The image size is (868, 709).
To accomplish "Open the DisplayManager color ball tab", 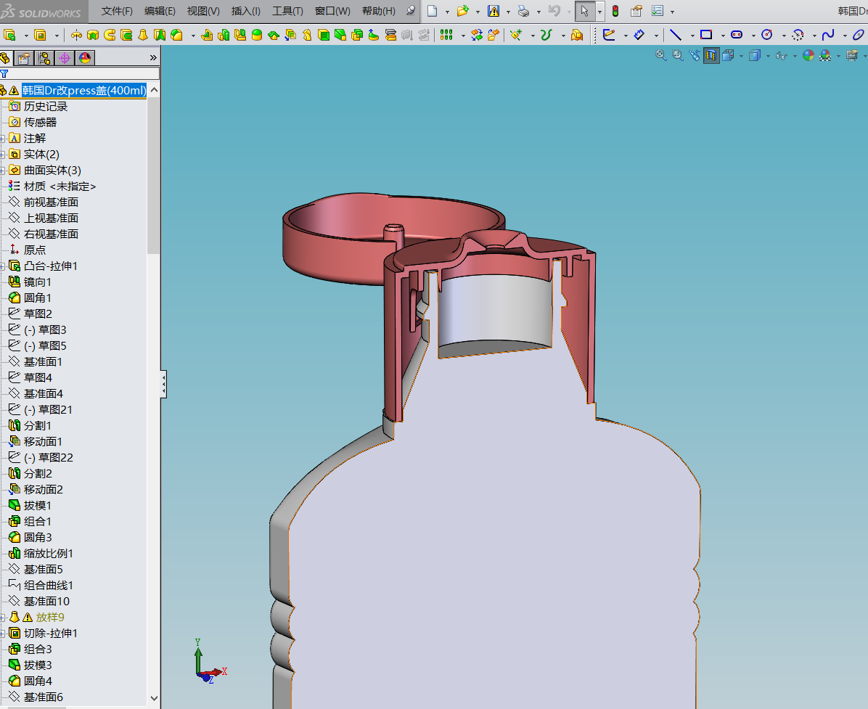I will point(85,57).
